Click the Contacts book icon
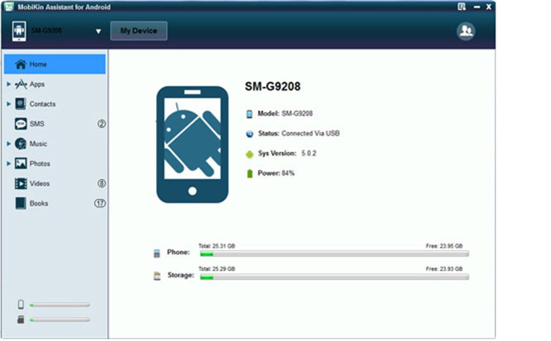The height and width of the screenshot is (341, 551). pos(21,104)
